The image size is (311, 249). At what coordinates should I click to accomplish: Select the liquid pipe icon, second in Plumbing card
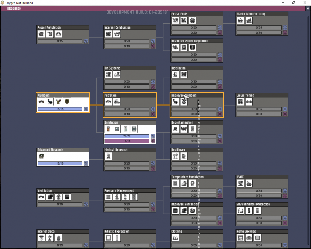coord(50,102)
